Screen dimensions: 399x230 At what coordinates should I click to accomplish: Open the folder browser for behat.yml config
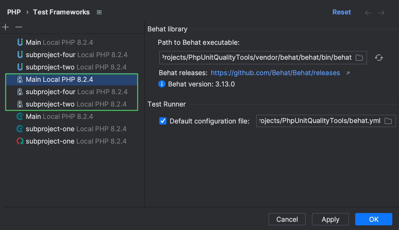pos(388,121)
